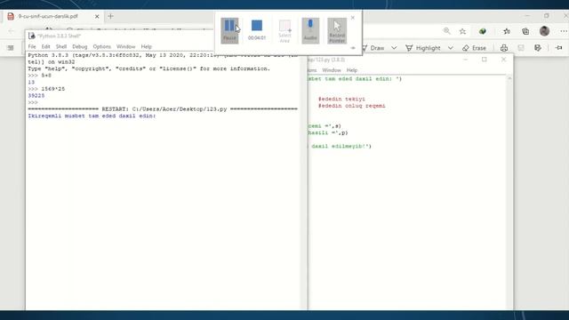569x320 pixels.
Task: Expand the Highlight color dropdown
Action: [451, 48]
